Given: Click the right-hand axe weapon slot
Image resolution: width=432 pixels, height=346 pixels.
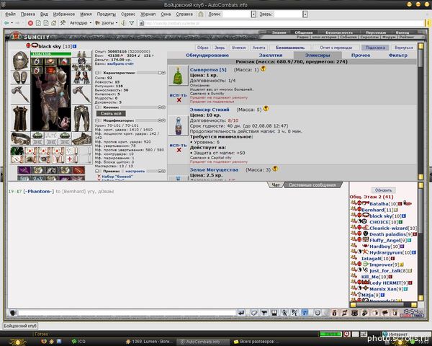Looking at the screenshot, I should (x=81, y=94).
